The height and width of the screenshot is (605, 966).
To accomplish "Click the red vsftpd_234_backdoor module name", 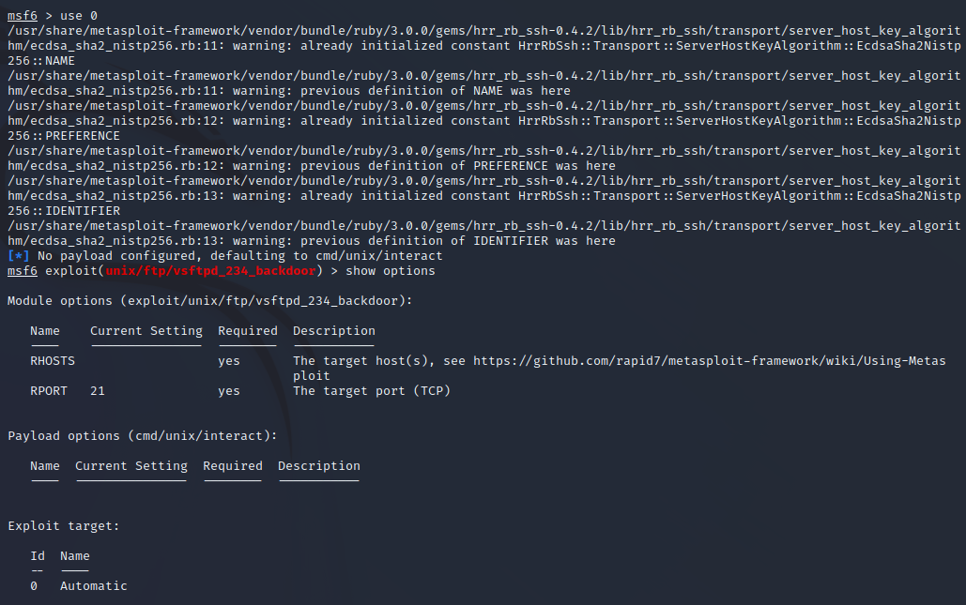I will click(x=210, y=271).
